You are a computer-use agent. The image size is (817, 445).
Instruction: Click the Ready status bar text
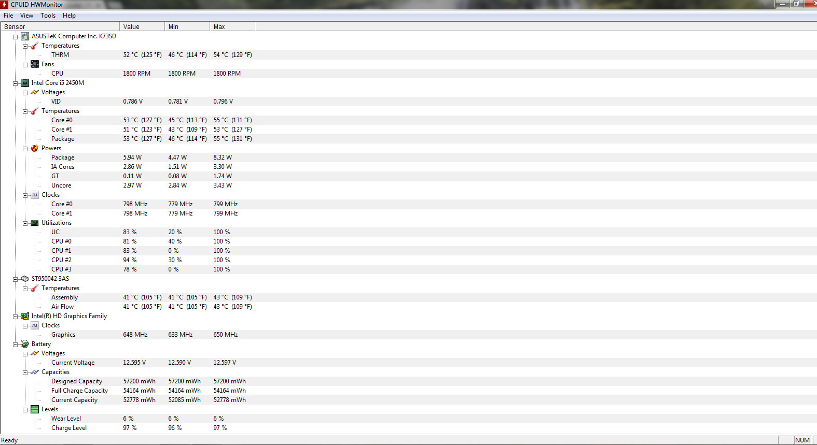pyautogui.click(x=9, y=440)
